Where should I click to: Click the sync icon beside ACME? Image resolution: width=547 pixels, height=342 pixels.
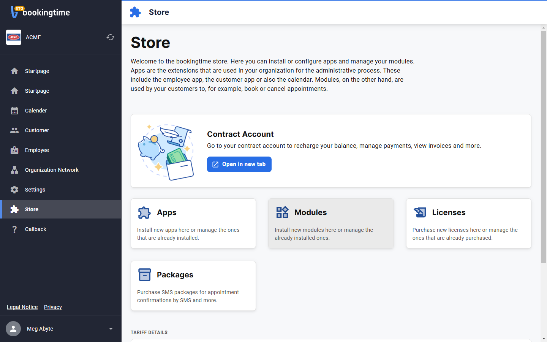pos(111,37)
